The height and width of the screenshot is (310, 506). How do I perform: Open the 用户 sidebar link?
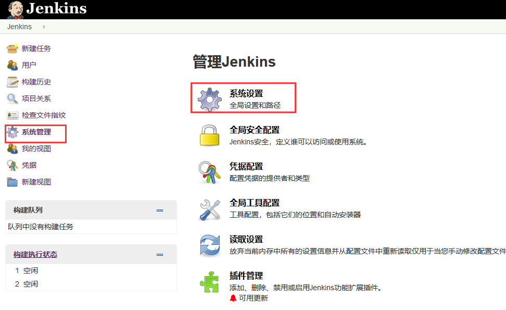pyautogui.click(x=29, y=65)
